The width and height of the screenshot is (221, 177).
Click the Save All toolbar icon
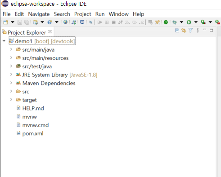(27, 22)
